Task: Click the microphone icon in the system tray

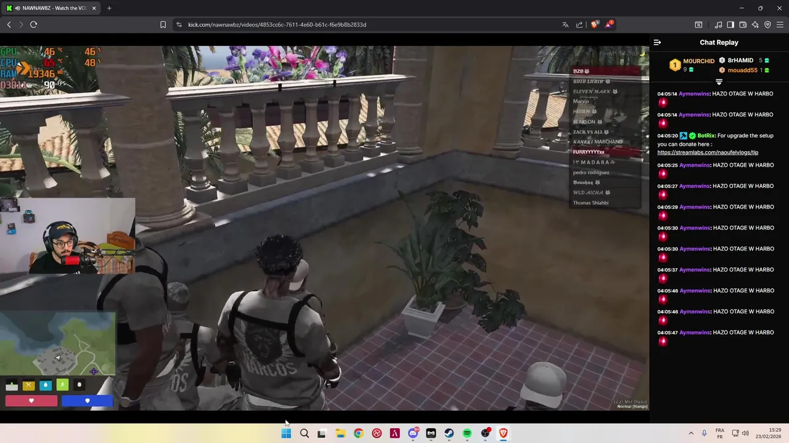Action: click(704, 434)
